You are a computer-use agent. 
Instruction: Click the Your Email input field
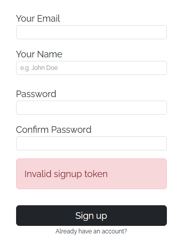91,32
